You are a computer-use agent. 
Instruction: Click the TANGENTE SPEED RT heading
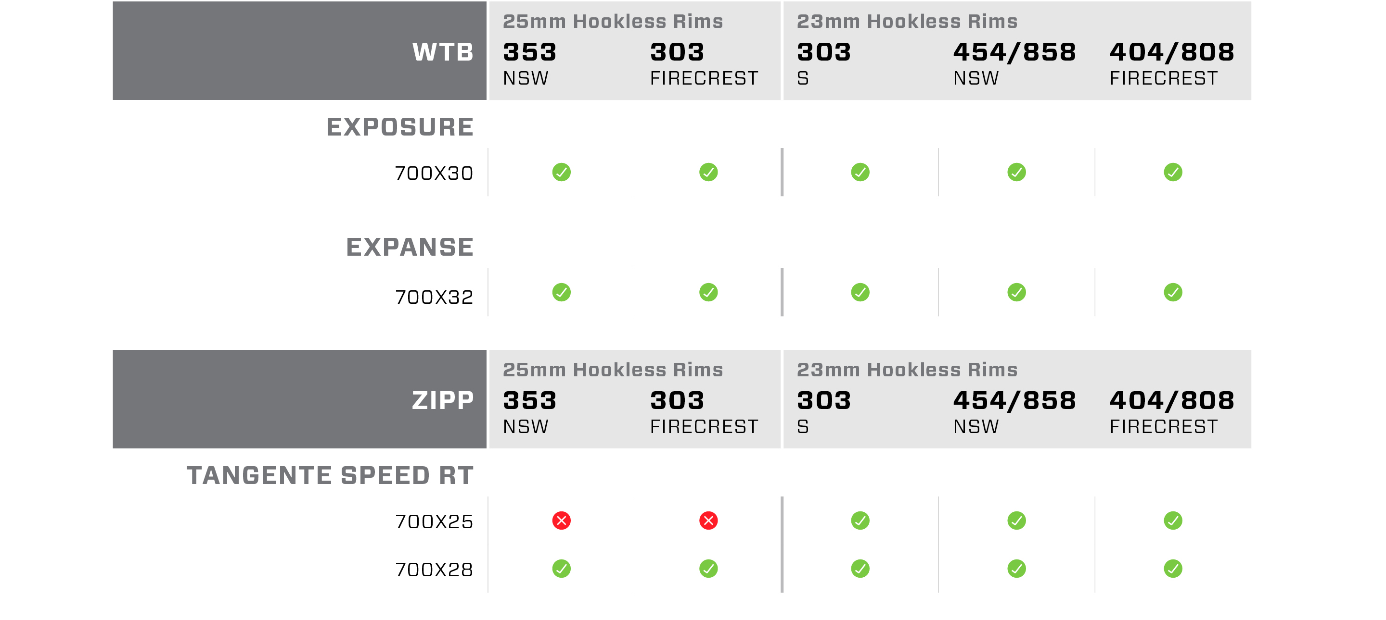(x=330, y=475)
